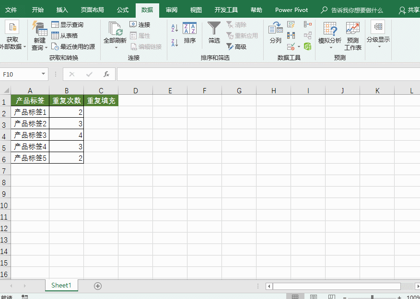
Task: Select the column A header
Action: [30, 90]
